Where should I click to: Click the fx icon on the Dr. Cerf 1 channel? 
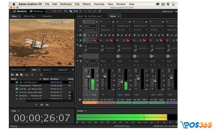pyautogui.click(x=85, y=35)
